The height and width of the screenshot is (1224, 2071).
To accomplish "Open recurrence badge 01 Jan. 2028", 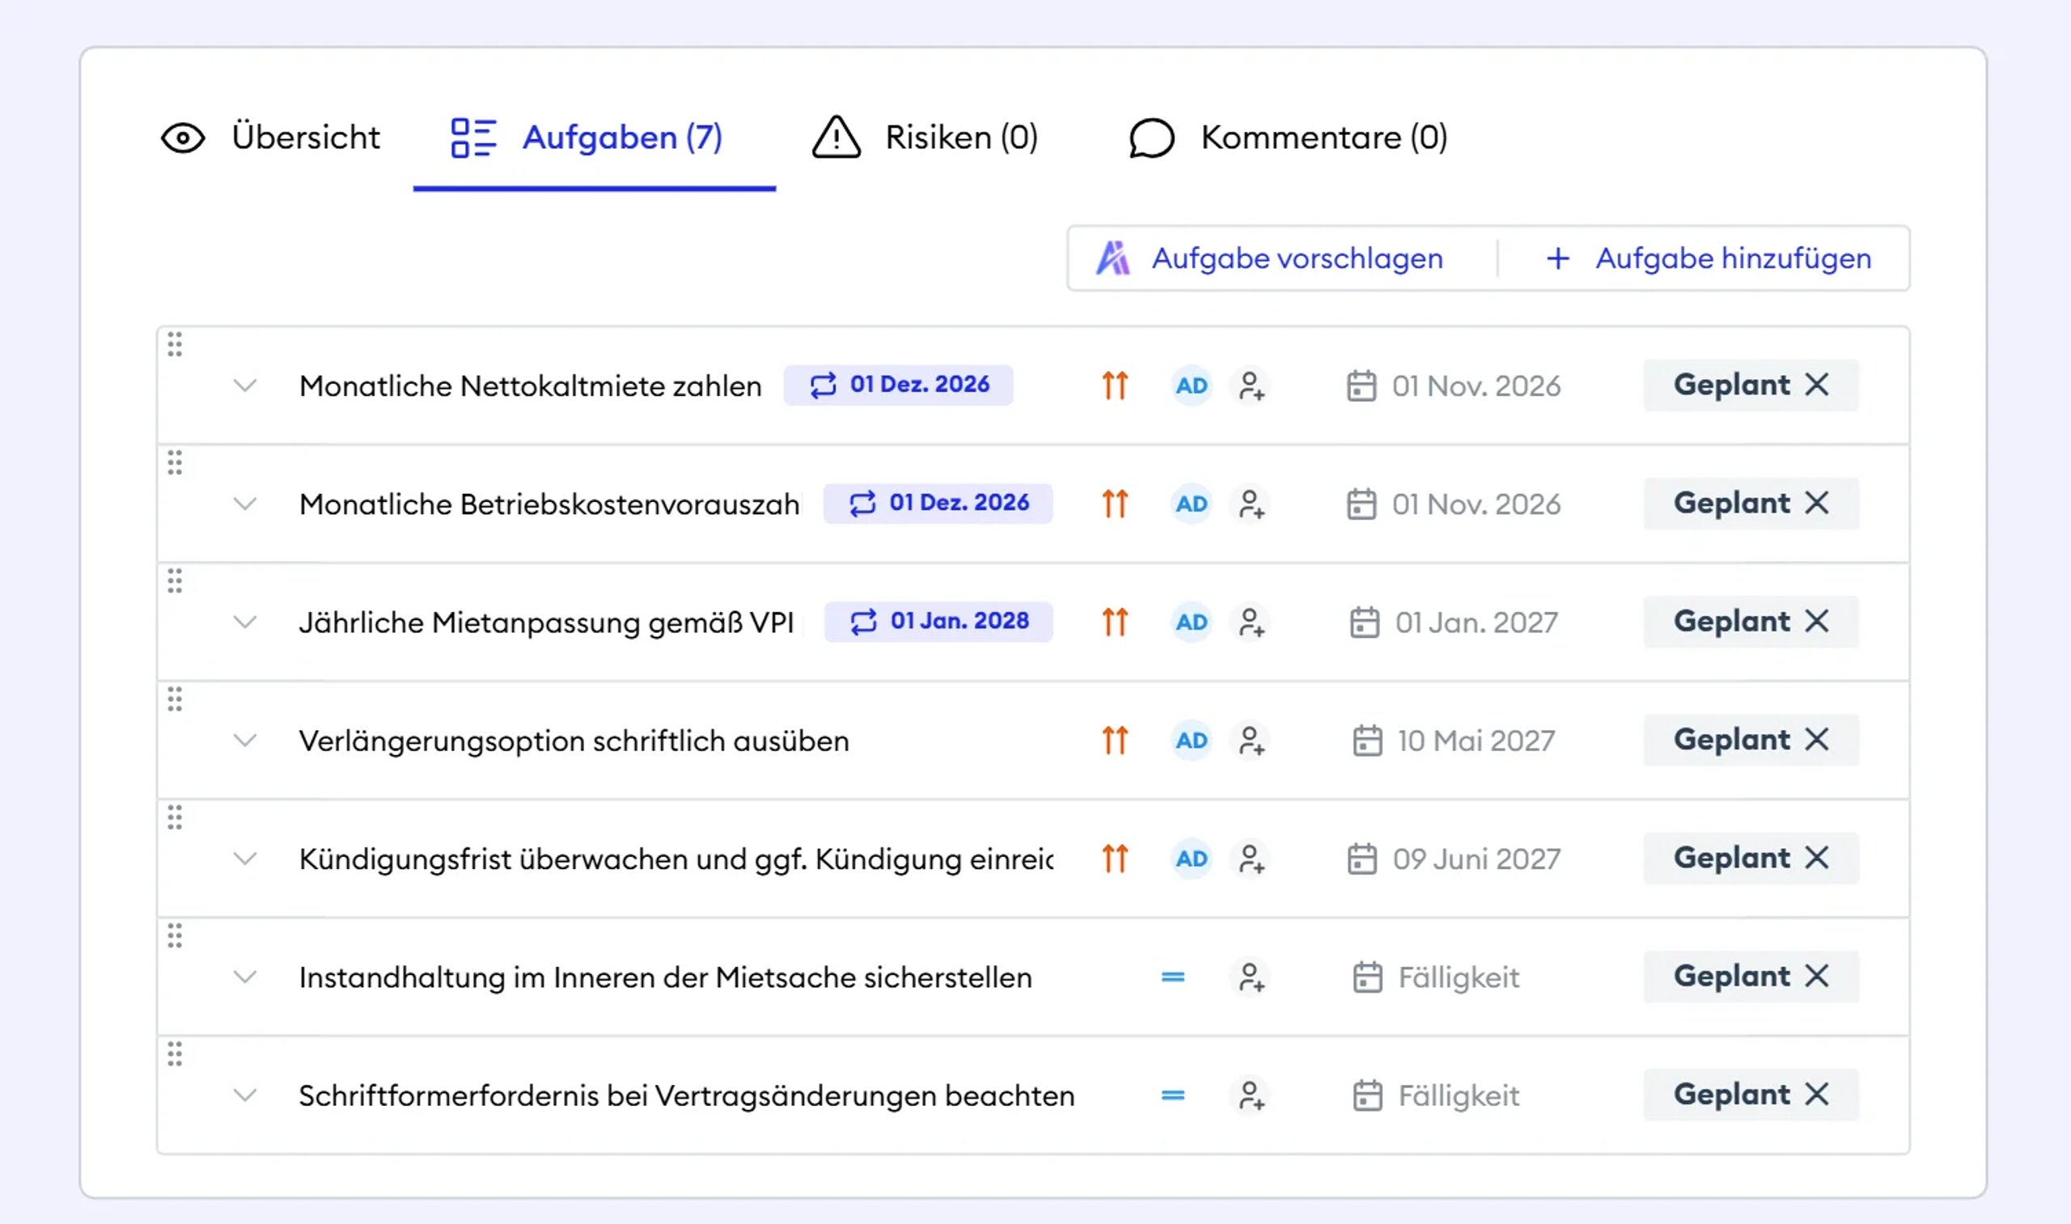I will (938, 621).
